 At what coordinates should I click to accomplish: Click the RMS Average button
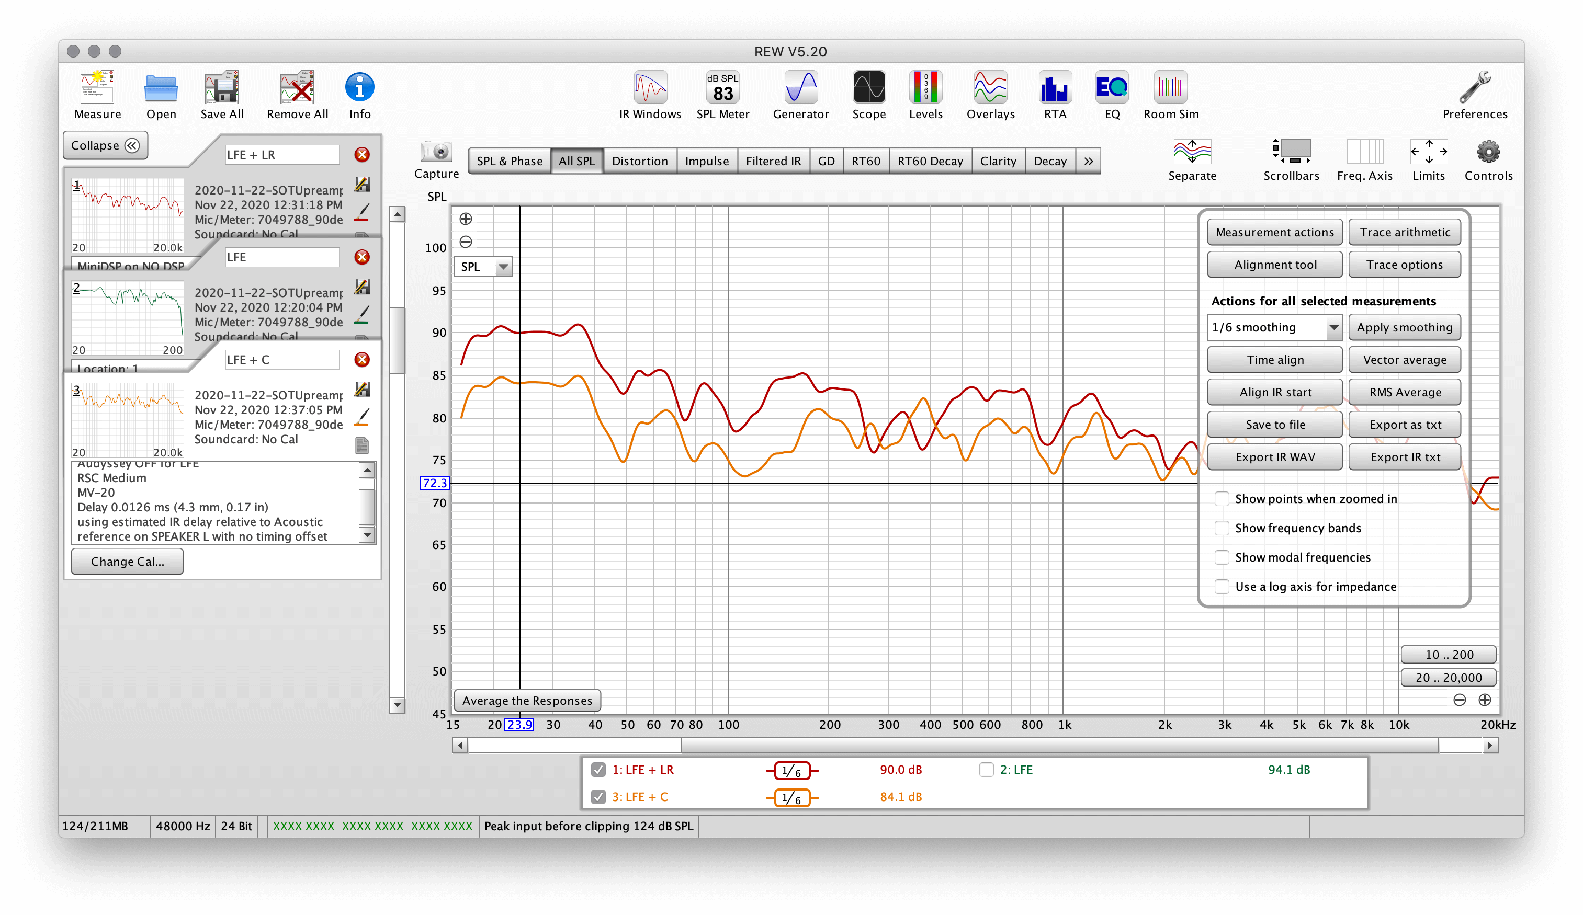[1405, 392]
